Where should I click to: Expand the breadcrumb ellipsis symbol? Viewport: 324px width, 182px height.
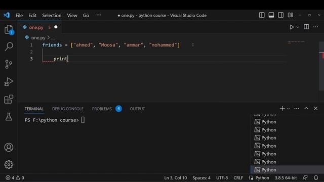(x=53, y=38)
